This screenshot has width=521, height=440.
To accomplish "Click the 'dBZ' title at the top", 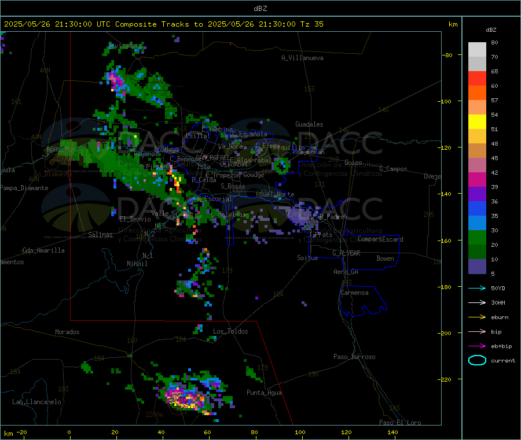I will pyautogui.click(x=260, y=9).
